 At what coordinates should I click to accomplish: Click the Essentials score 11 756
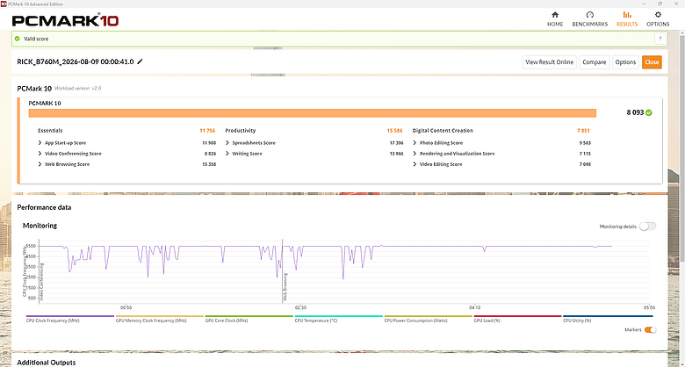tap(207, 131)
